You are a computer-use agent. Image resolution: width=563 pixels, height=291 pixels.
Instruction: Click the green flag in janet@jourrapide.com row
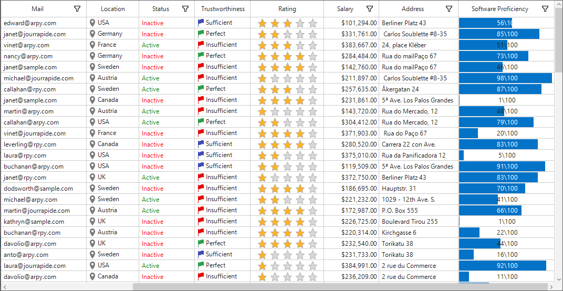(x=201, y=34)
